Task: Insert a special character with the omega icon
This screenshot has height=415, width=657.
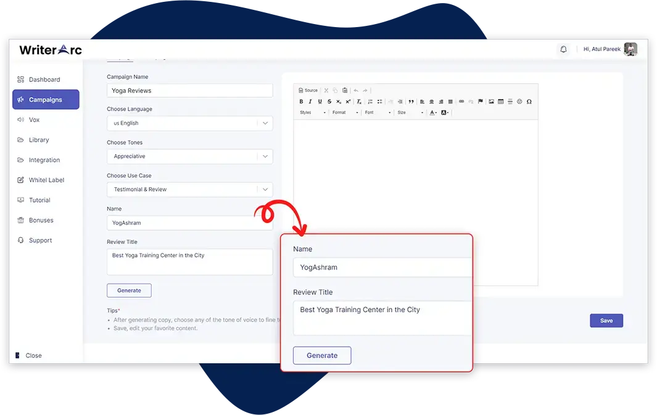Action: point(529,102)
